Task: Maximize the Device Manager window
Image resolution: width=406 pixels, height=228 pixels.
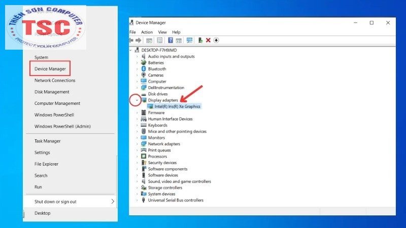Action: point(371,23)
